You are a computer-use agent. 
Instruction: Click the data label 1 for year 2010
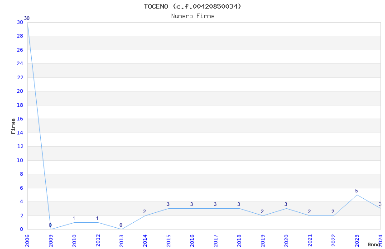(x=74, y=218)
